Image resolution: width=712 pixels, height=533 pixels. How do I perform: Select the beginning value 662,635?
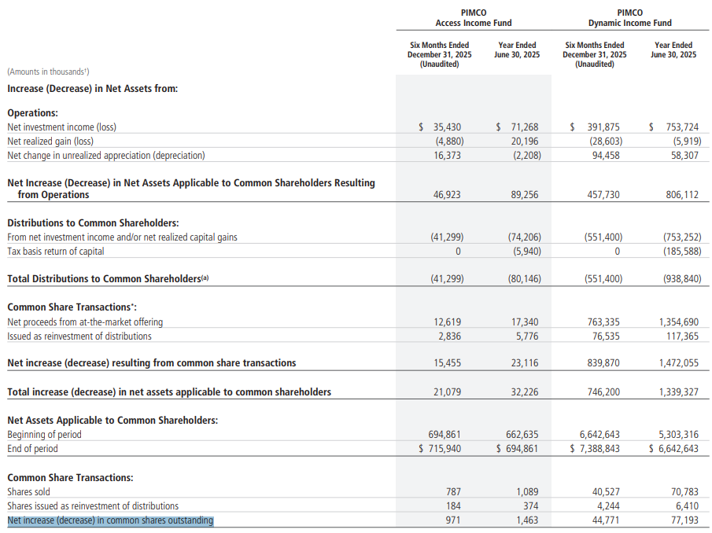tap(522, 435)
